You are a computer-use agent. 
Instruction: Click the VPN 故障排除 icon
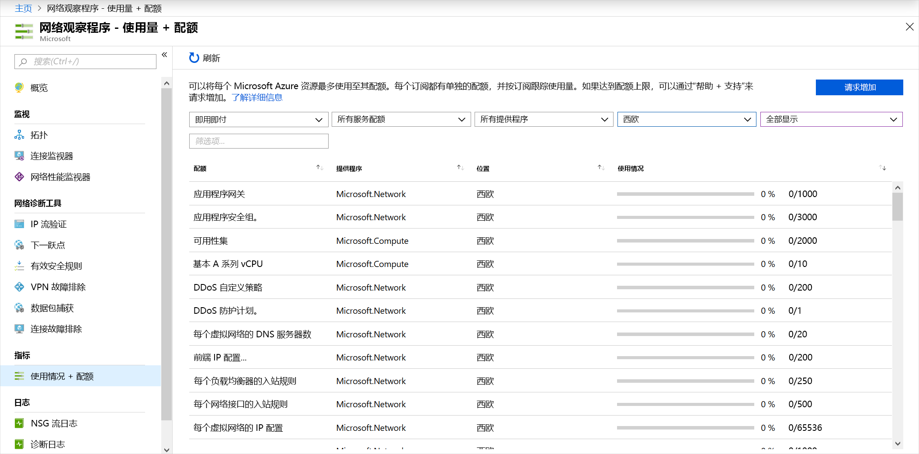pos(19,287)
